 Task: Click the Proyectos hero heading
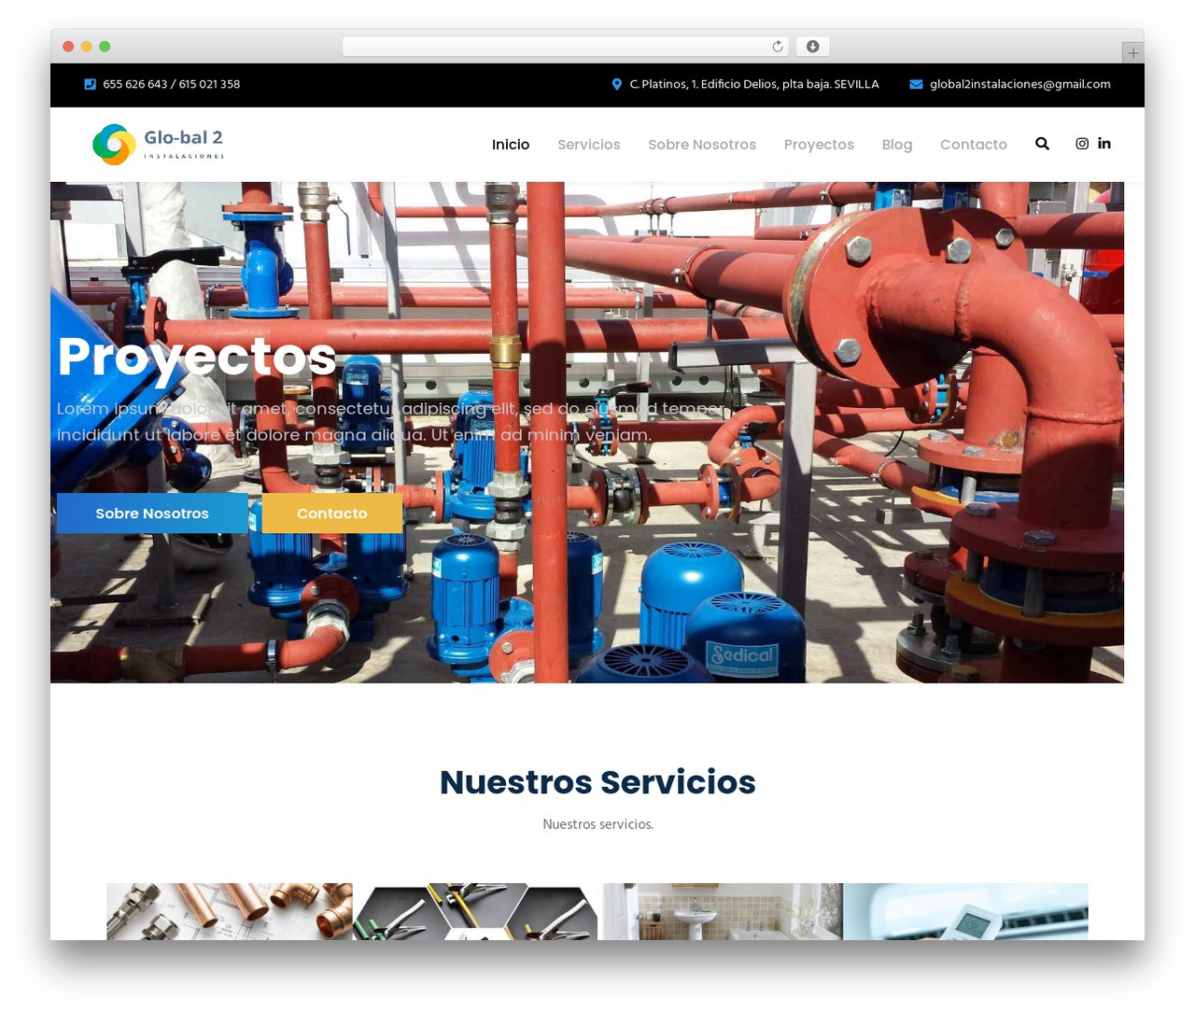click(x=197, y=357)
